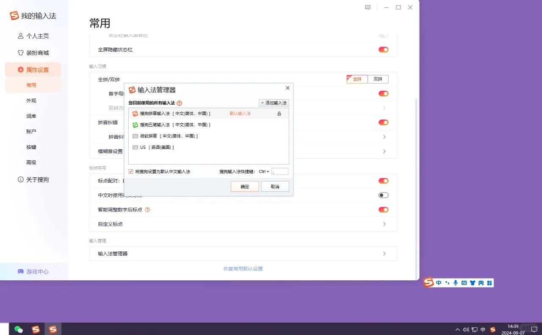Open the 输入法管理器 settings row
Image resolution: width=542 pixels, height=335 pixels.
click(243, 254)
